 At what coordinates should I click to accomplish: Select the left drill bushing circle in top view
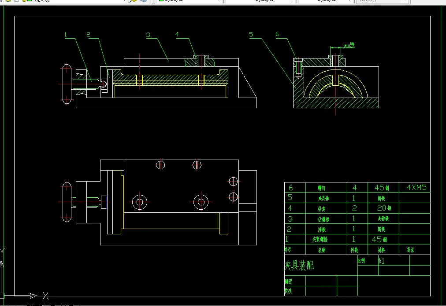[140, 202]
